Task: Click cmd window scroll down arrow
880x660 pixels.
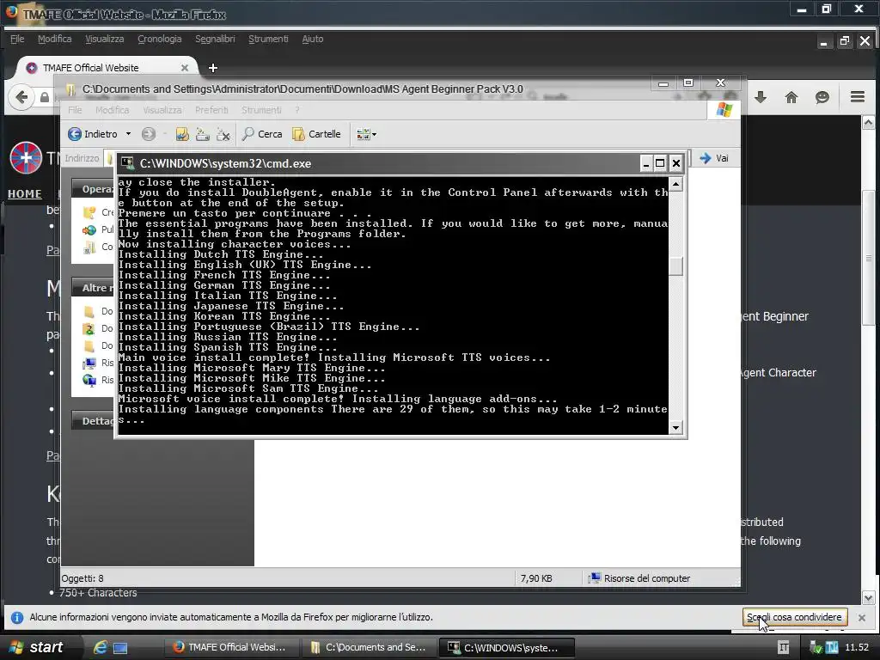Action: click(675, 428)
